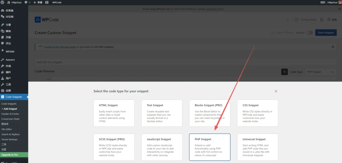The height and width of the screenshot is (163, 342).
Task: Open Header & Footer submenu item
Action: pyautogui.click(x=10, y=114)
